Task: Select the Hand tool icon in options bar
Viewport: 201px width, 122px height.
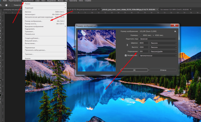Action: [6, 5]
